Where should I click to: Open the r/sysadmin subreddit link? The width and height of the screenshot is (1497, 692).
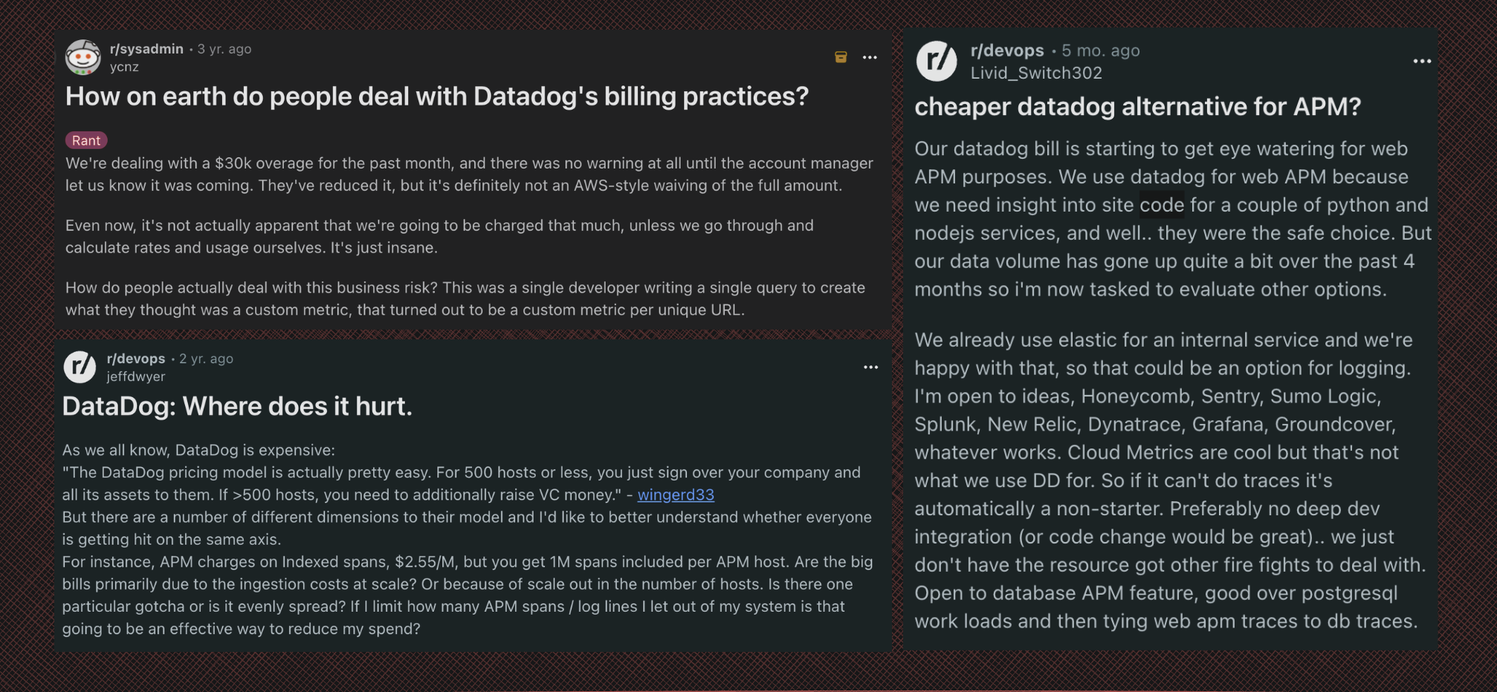tap(146, 49)
